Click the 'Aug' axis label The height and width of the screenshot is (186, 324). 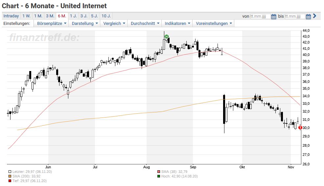pyautogui.click(x=146, y=167)
